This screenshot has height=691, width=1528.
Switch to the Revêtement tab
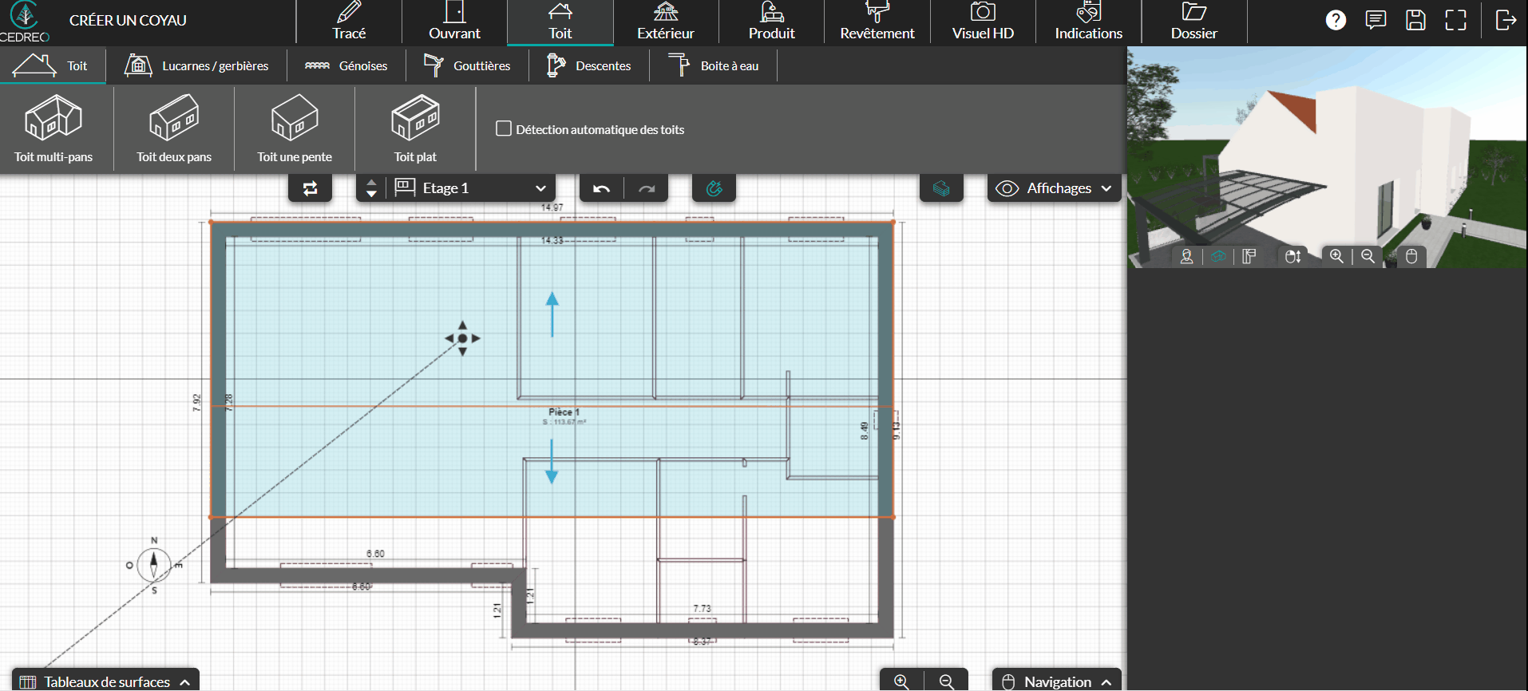(877, 22)
